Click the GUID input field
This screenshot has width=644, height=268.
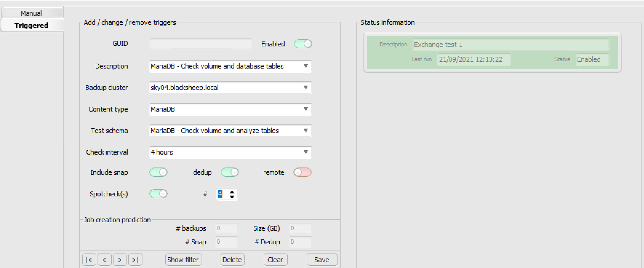(x=200, y=44)
